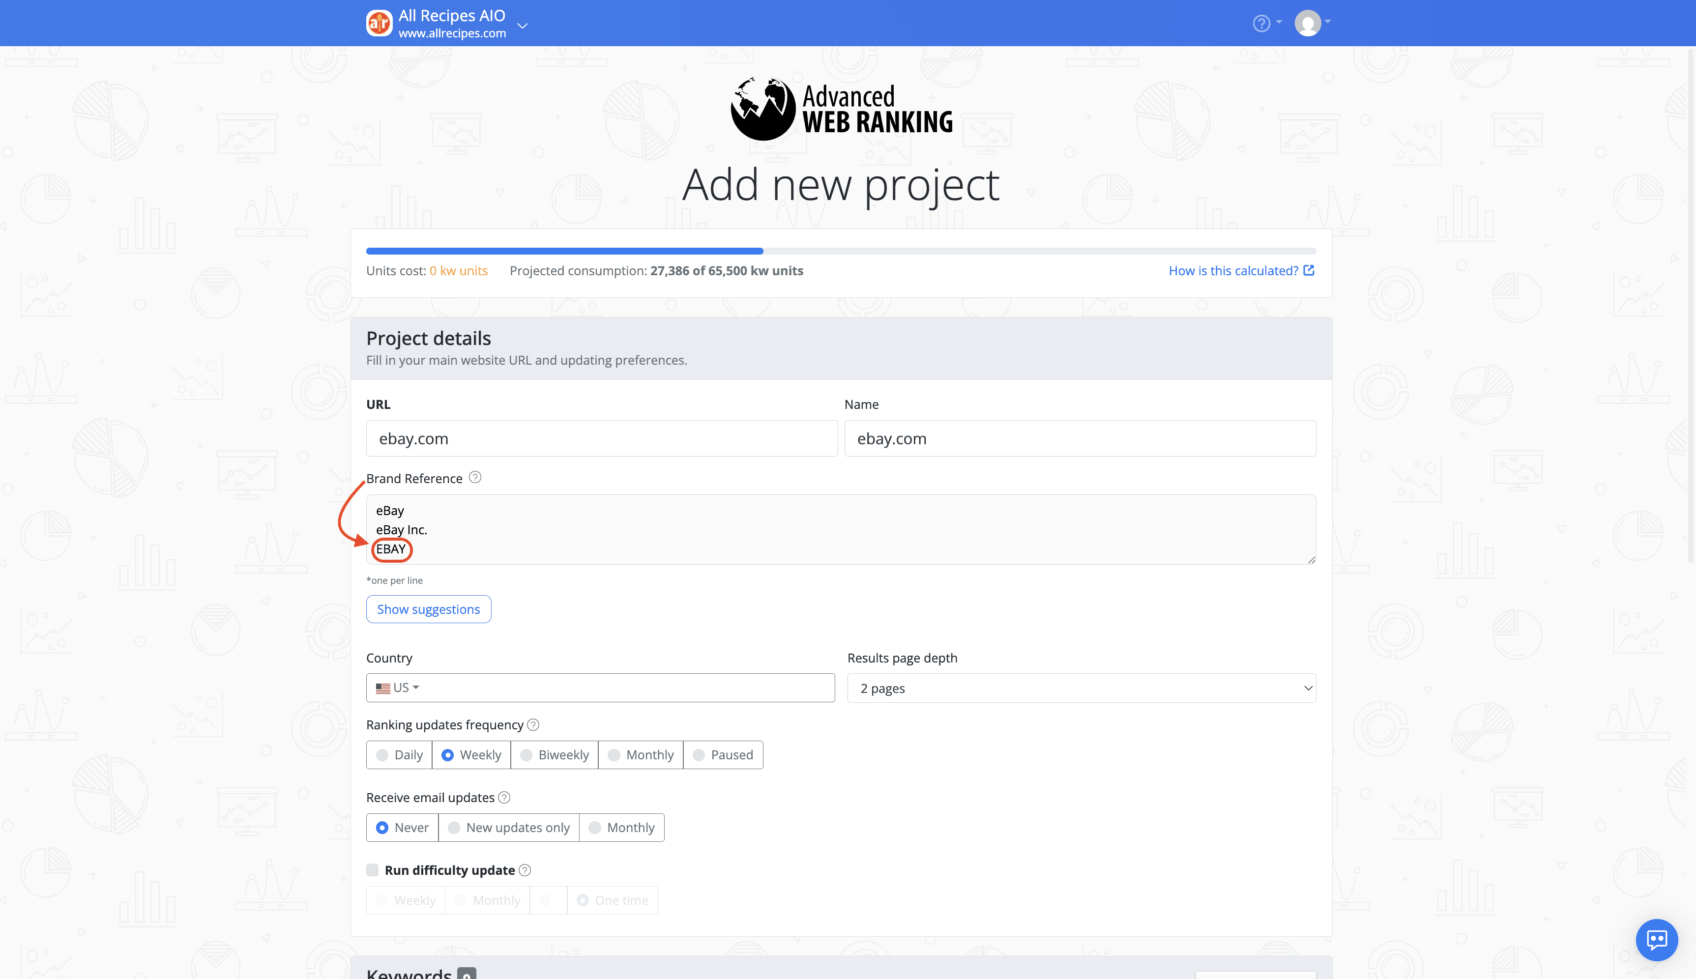Click the 0 kw units cost value
1696x979 pixels.
pyautogui.click(x=459, y=270)
